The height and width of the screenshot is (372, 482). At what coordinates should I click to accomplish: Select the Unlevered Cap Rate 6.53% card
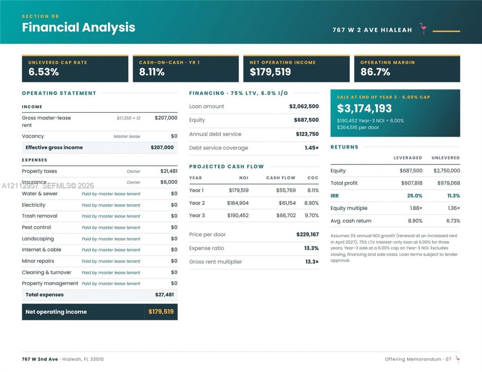pos(75,68)
